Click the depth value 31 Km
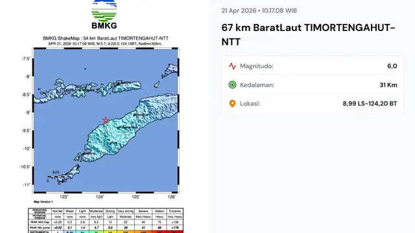The image size is (415, 233). [388, 85]
